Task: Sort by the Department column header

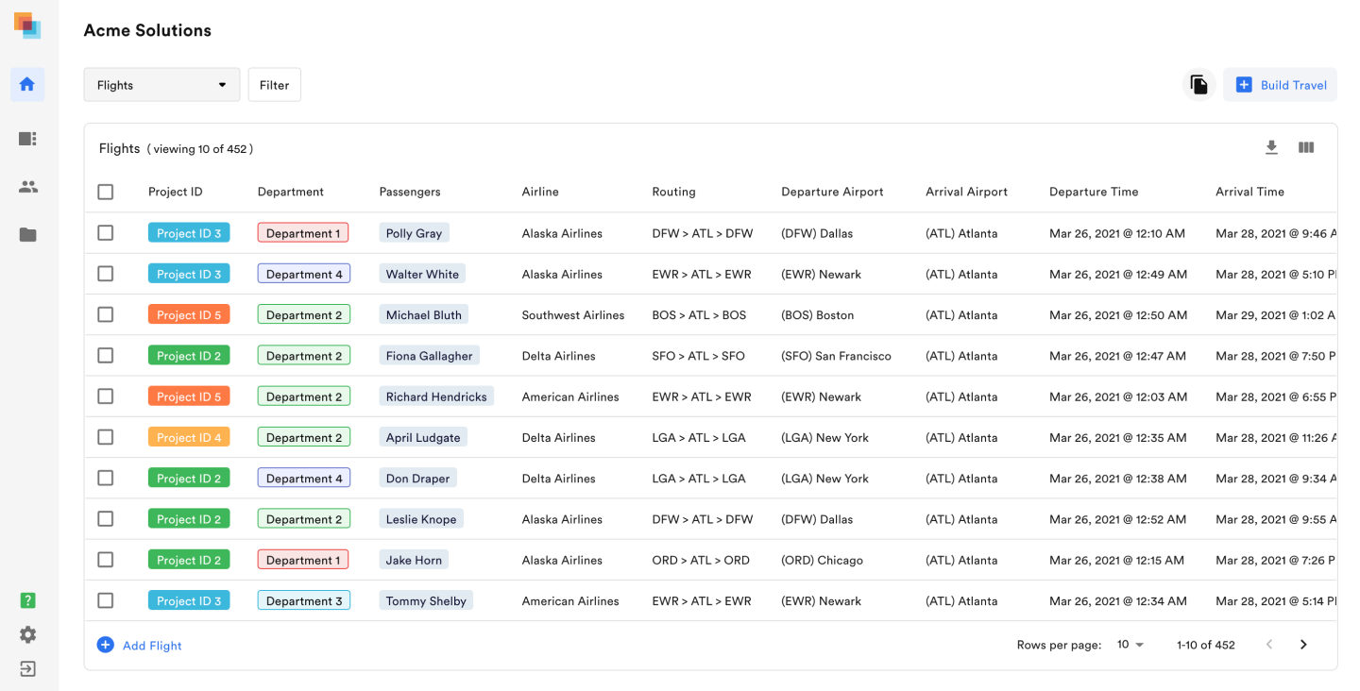Action: pos(291,192)
